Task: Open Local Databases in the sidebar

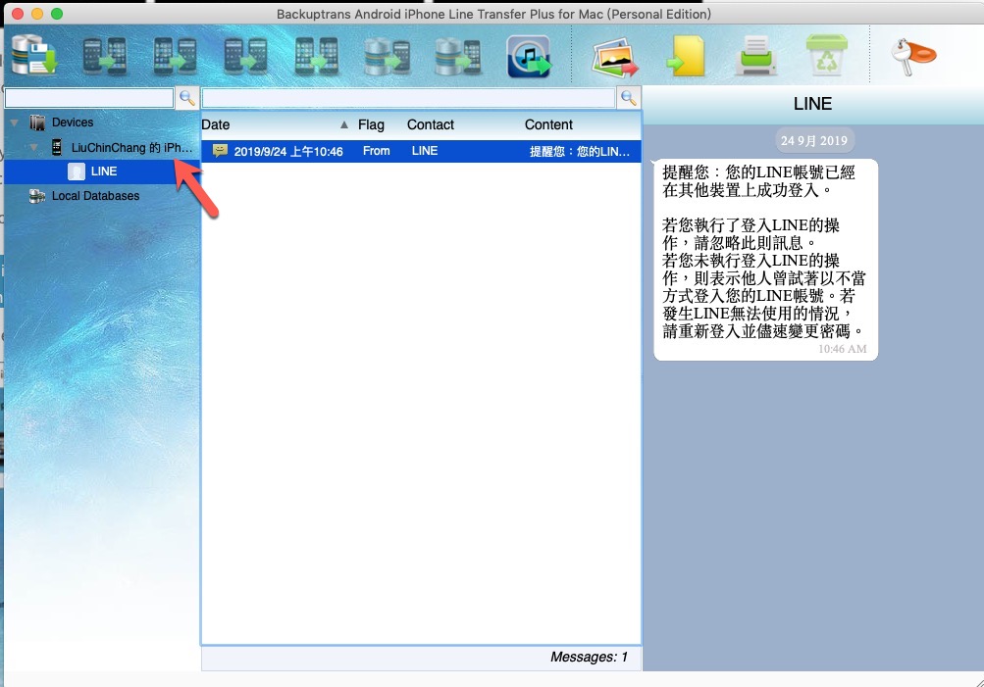Action: click(95, 196)
